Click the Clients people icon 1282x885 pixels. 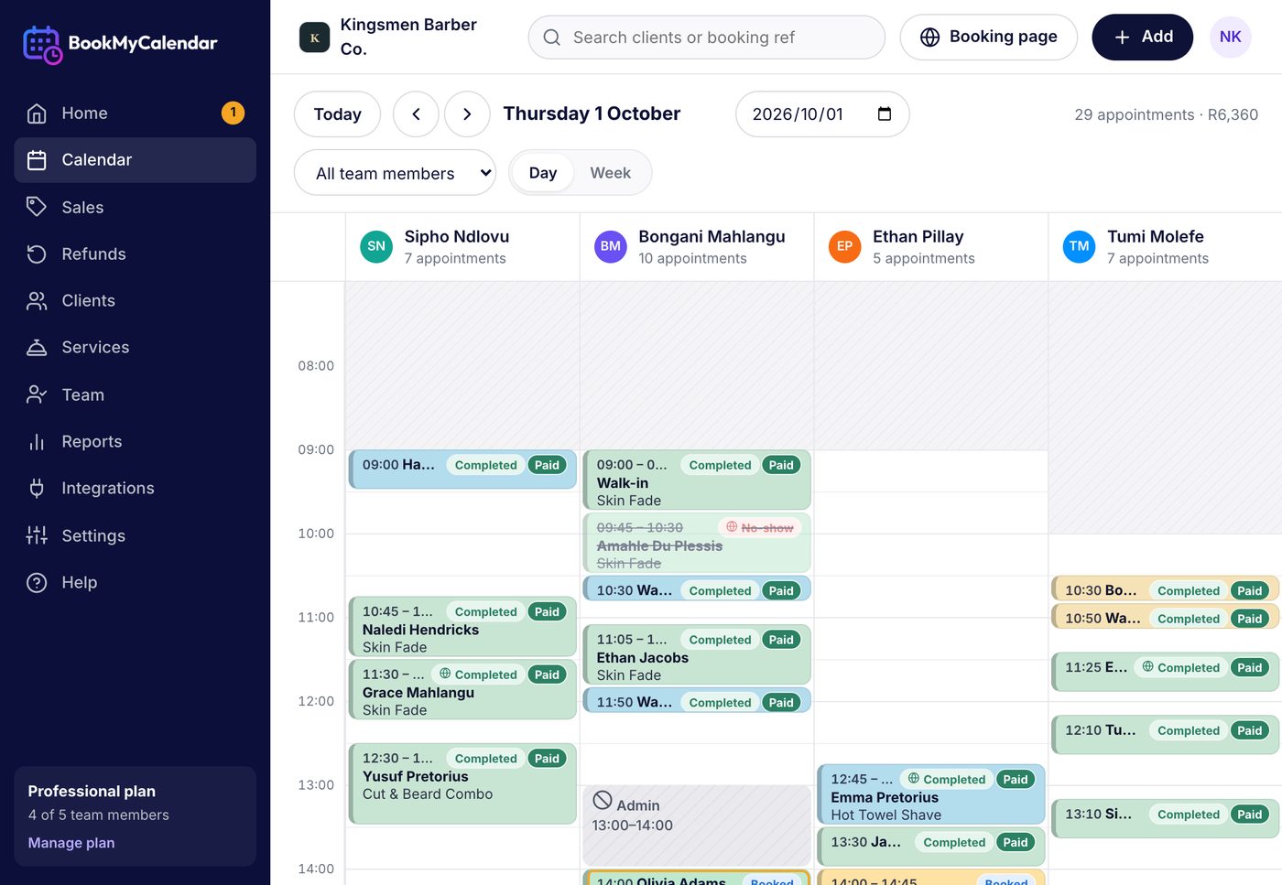(x=37, y=300)
